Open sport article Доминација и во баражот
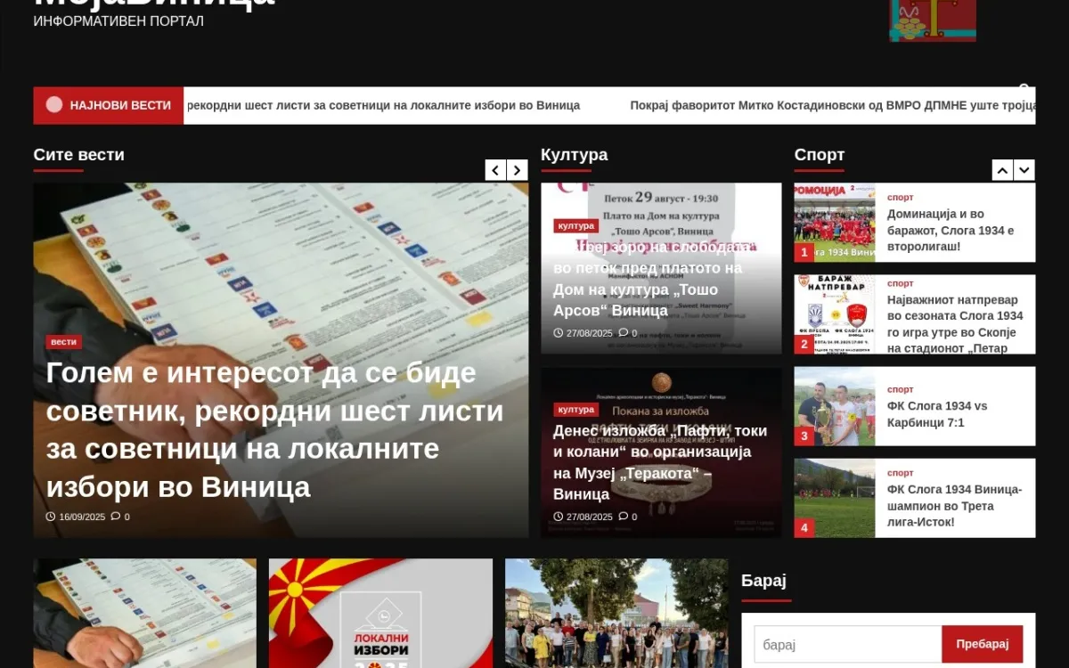The width and height of the screenshot is (1069, 668). 951,230
